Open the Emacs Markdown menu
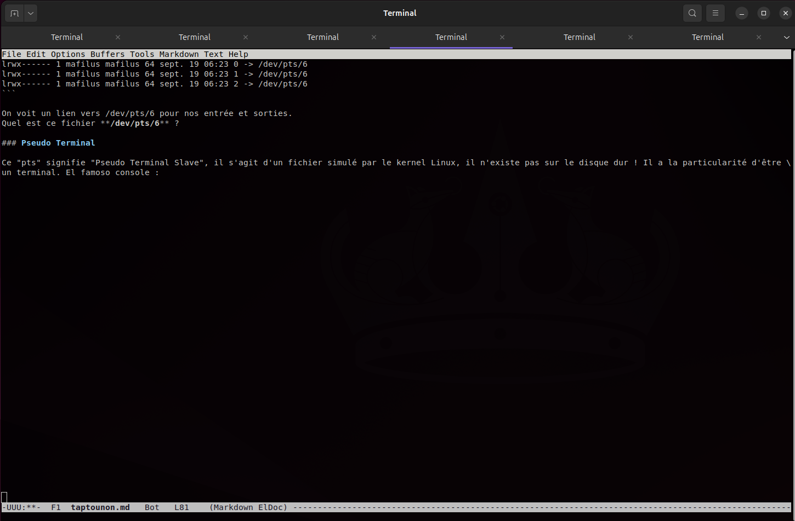Image resolution: width=795 pixels, height=521 pixels. pos(179,54)
